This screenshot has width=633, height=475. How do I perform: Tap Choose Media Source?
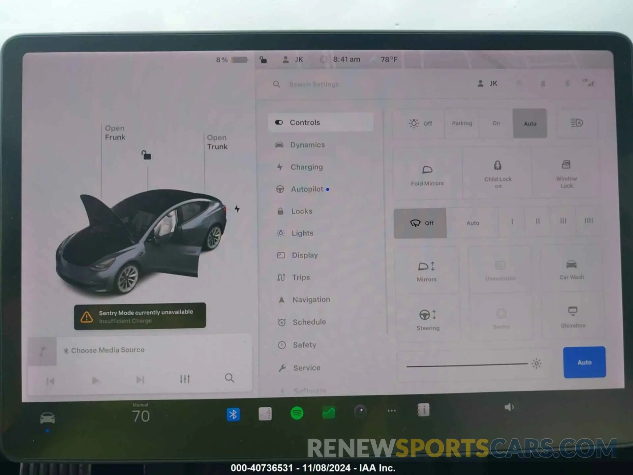(107, 350)
